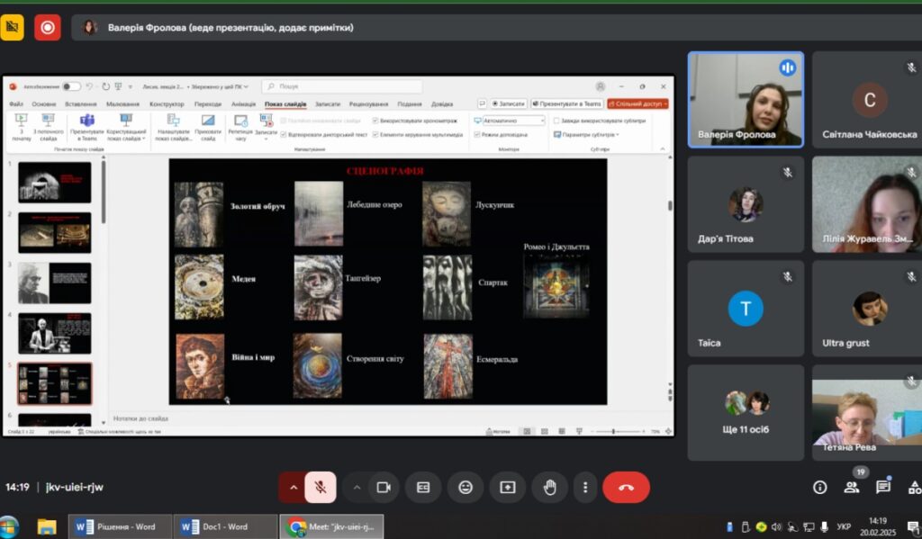Image resolution: width=922 pixels, height=539 pixels.
Task: Turn on the camera in Meet
Action: pos(383,487)
